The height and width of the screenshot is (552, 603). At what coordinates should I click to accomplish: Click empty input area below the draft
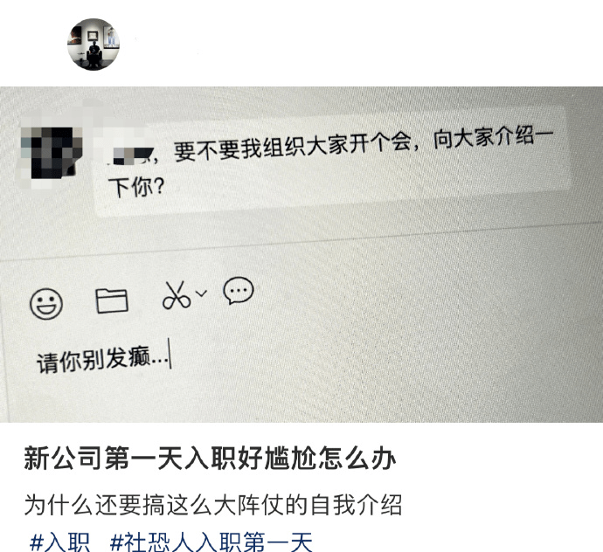click(x=300, y=396)
